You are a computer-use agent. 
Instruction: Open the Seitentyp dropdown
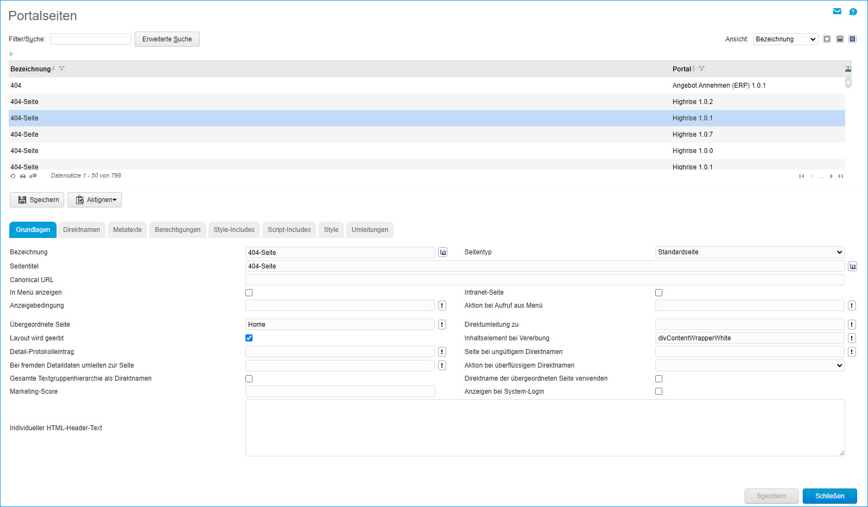click(749, 252)
